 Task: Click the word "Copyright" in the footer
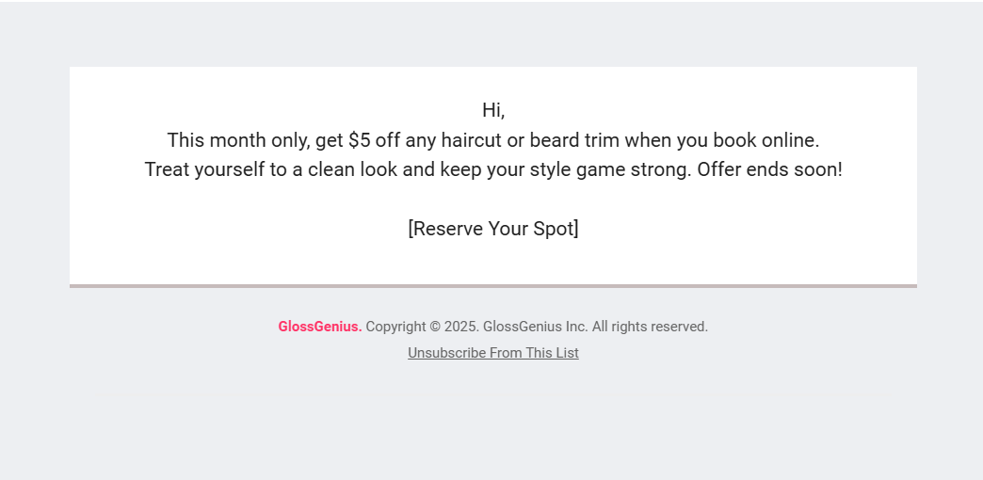coord(395,327)
